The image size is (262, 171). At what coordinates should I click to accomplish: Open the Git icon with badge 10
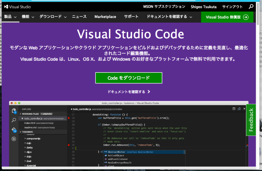click(x=14, y=130)
